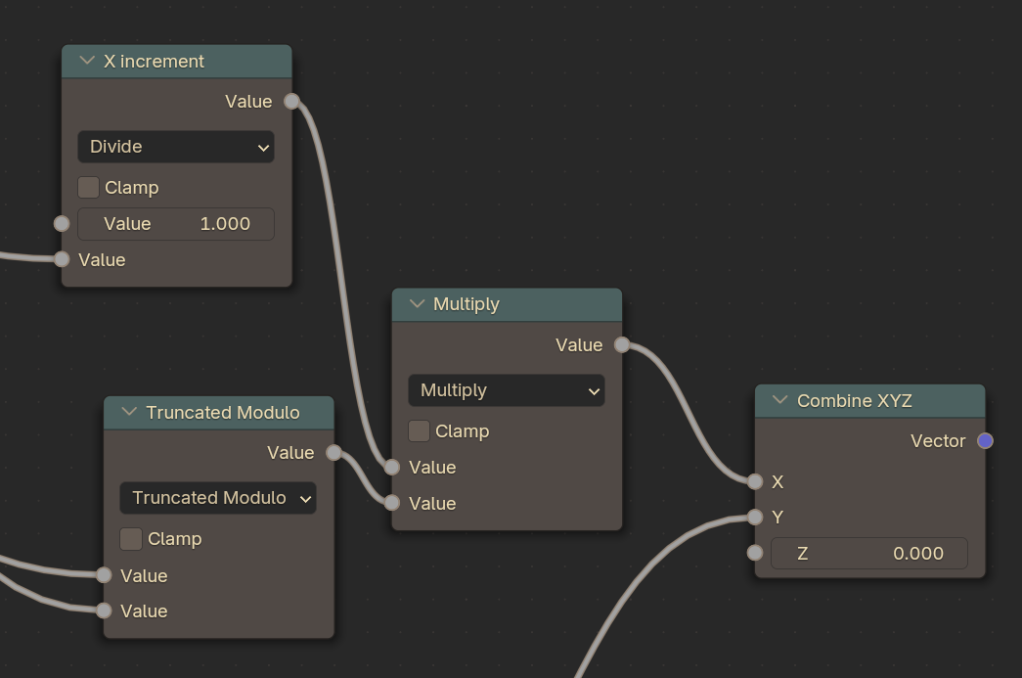Image resolution: width=1022 pixels, height=678 pixels.
Task: Click the Multiply node's output Value socket
Action: tap(622, 344)
